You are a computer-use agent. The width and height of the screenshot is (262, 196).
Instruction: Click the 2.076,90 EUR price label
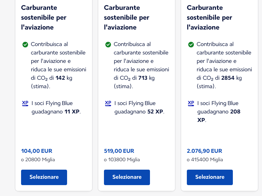204,151
